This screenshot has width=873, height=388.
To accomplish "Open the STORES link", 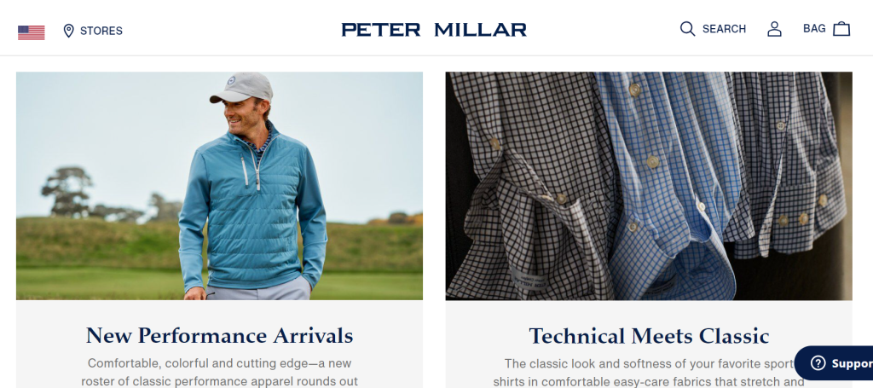I will click(x=101, y=31).
